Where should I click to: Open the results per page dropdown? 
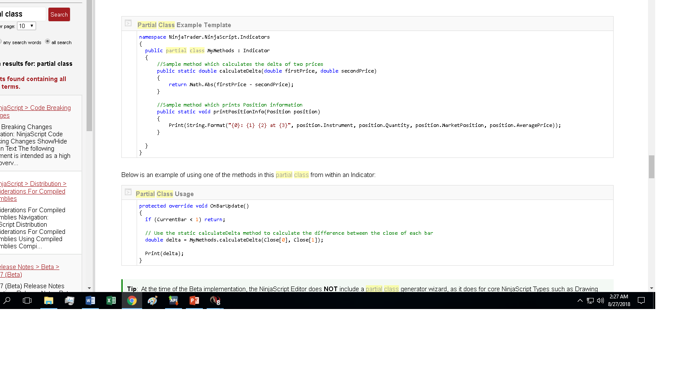26,26
